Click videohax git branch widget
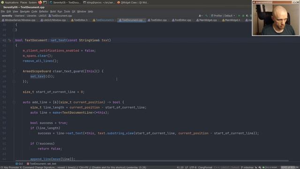This screenshot has width=300, height=169. point(247,168)
